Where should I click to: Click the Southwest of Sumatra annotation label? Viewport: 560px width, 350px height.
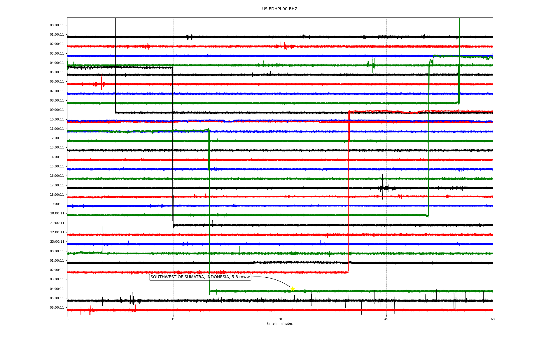point(200,277)
